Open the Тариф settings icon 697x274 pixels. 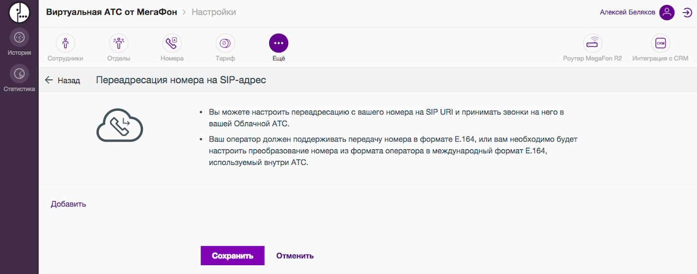(225, 44)
